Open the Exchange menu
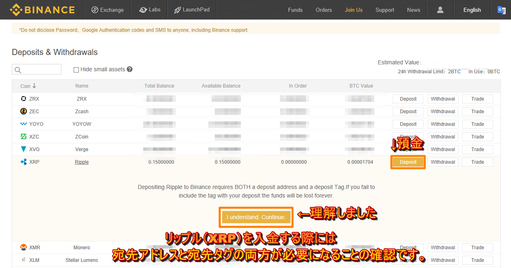The height and width of the screenshot is (268, 511). tap(107, 9)
